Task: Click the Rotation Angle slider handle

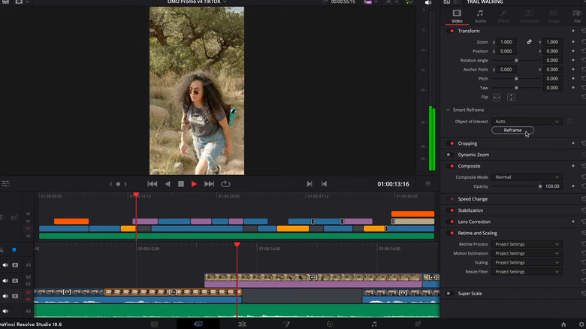Action: click(x=515, y=60)
